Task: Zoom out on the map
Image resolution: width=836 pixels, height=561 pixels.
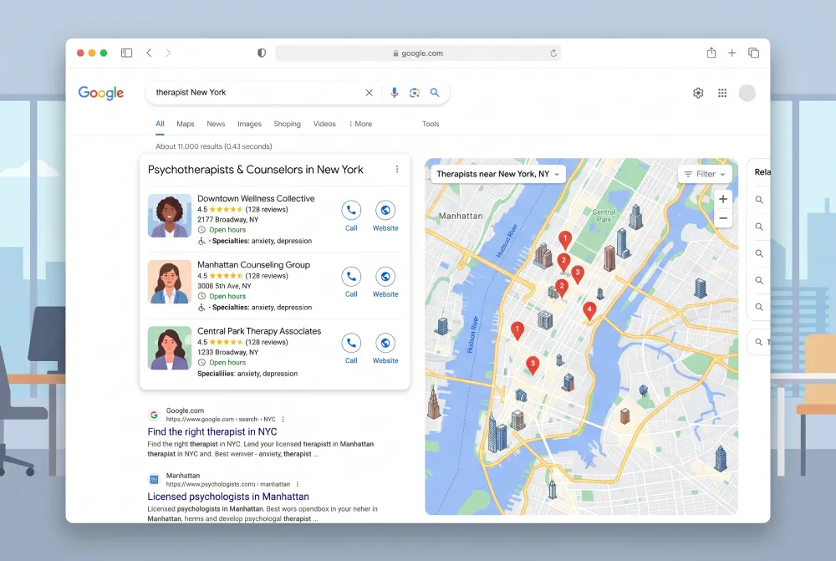Action: [723, 218]
